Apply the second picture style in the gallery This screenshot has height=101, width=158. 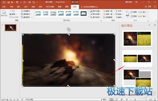tap(46, 13)
